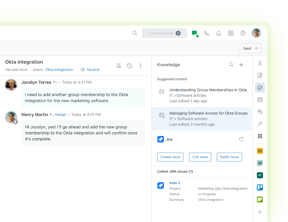Click the help question mark icon

coord(243,33)
